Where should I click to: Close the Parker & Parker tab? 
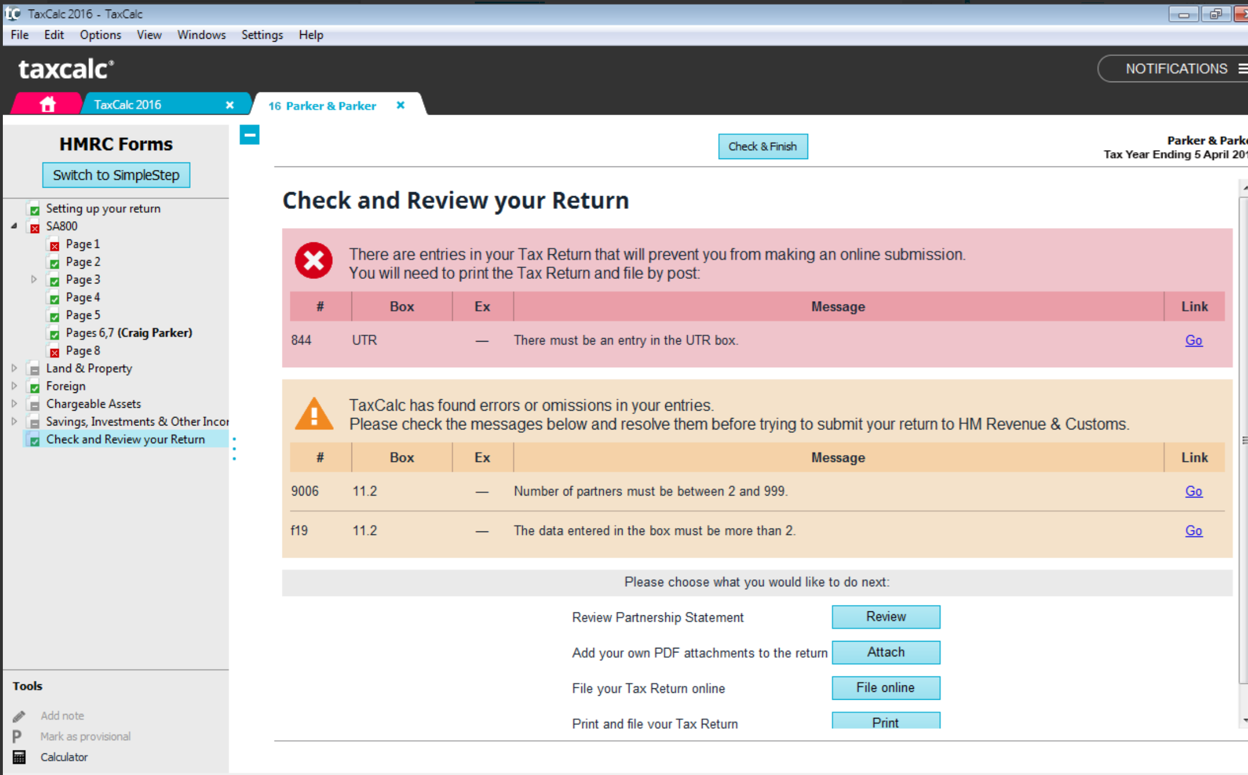tap(401, 105)
